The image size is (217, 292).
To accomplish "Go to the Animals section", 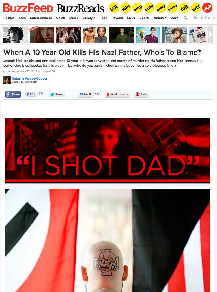I will click(x=160, y=18).
